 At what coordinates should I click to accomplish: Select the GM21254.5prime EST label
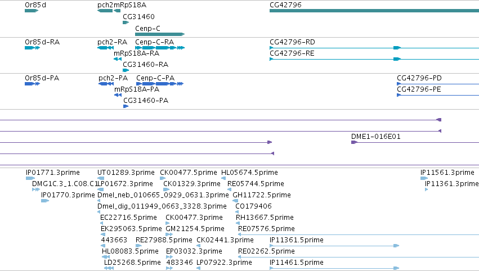[x=195, y=229]
